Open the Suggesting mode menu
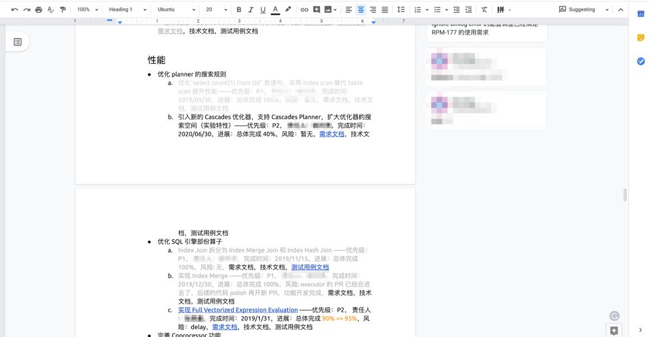 coord(584,10)
